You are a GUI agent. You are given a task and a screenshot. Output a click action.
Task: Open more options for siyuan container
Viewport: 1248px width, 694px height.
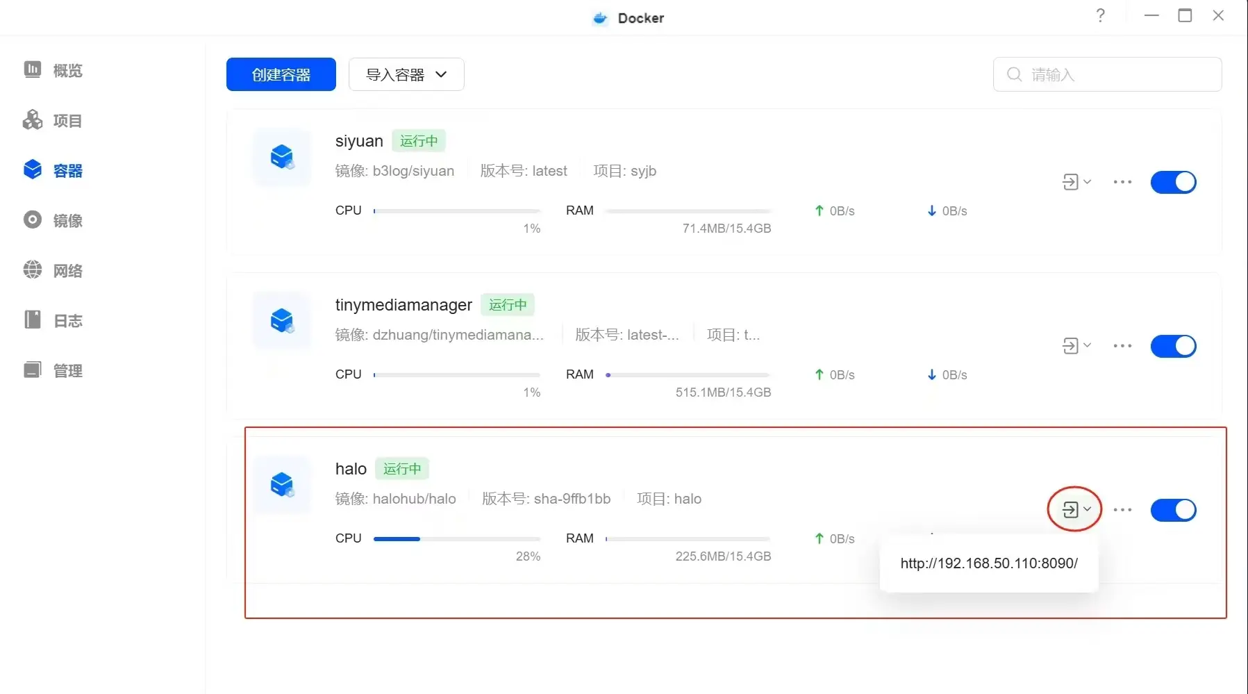pyautogui.click(x=1122, y=182)
